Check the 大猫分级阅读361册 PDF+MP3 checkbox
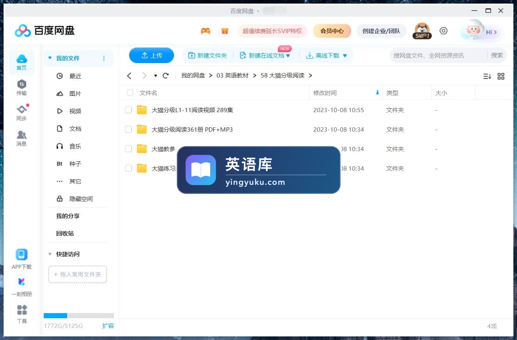 pos(128,129)
